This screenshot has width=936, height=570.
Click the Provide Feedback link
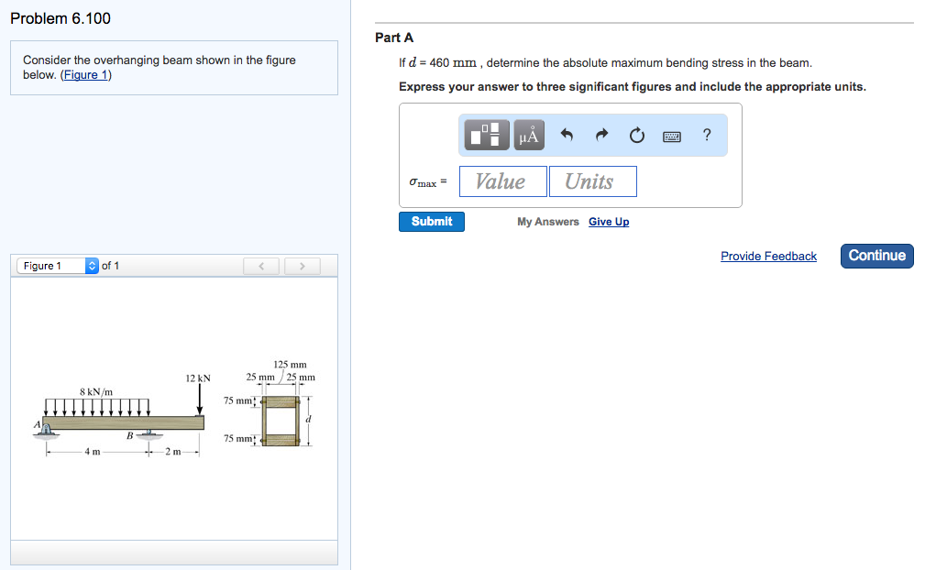[x=768, y=257]
